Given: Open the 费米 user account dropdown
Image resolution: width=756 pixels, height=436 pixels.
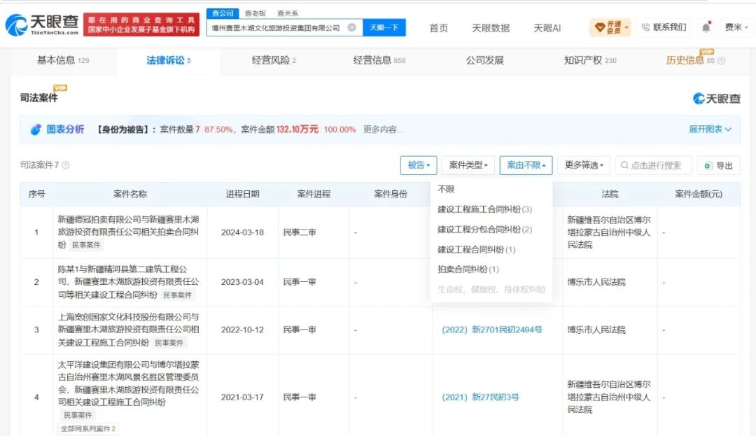Looking at the screenshot, I should coord(736,27).
